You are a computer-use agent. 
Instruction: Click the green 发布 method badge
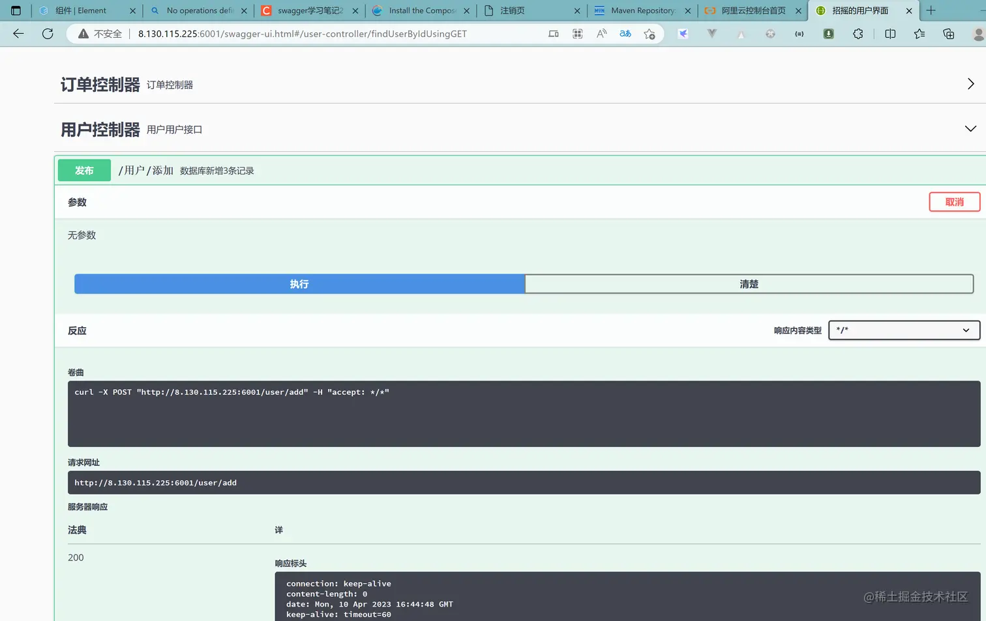coord(84,170)
